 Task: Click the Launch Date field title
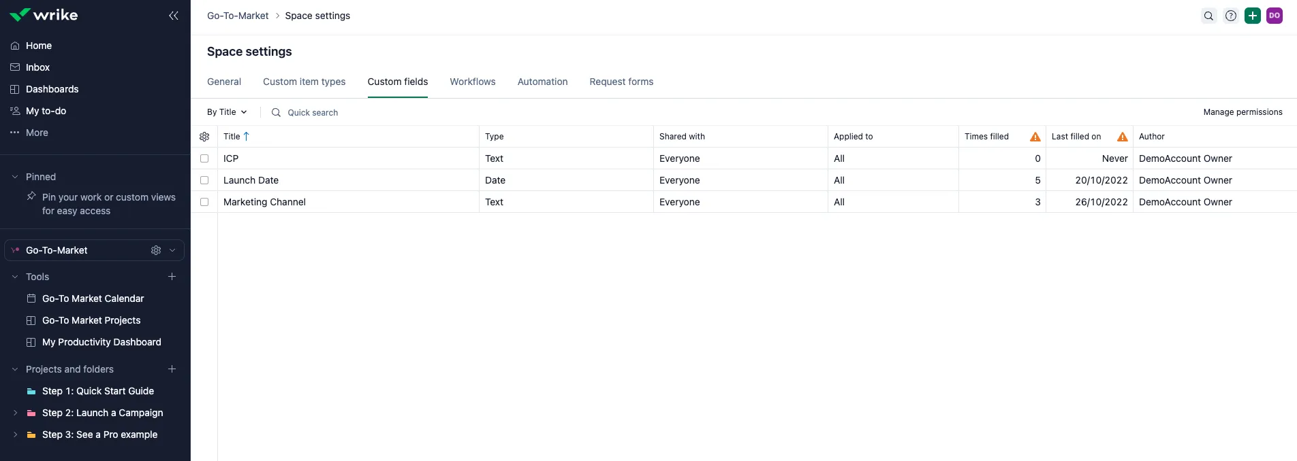coord(251,180)
